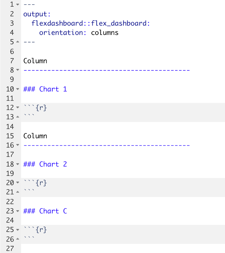This screenshot has height=253, width=225.
Task: Click the chunk end arrow at line 26
Action: coord(18,239)
